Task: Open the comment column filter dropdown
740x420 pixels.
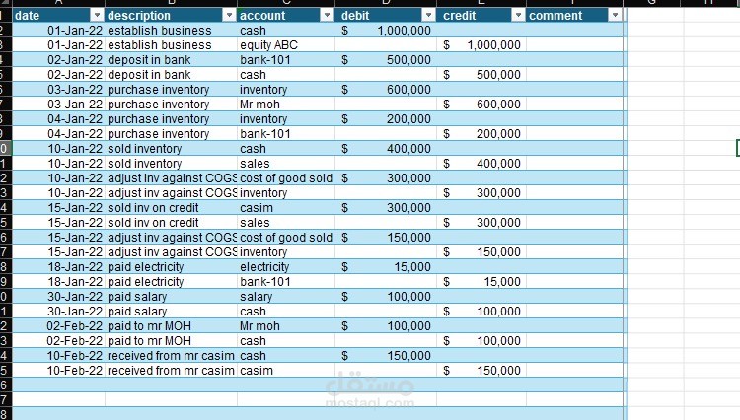Action: pos(615,15)
